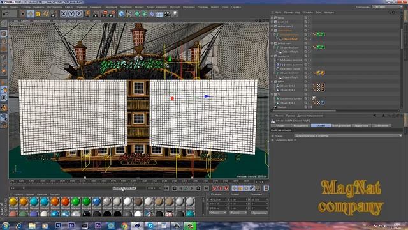Click the Model mode cube in left sidebar

[x=4, y=34]
